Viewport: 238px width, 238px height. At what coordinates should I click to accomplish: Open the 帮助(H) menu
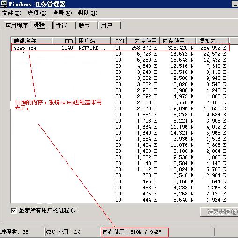(88, 13)
